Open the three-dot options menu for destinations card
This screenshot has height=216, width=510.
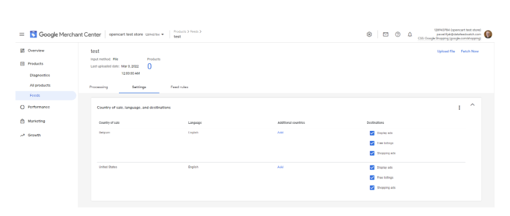(x=459, y=107)
